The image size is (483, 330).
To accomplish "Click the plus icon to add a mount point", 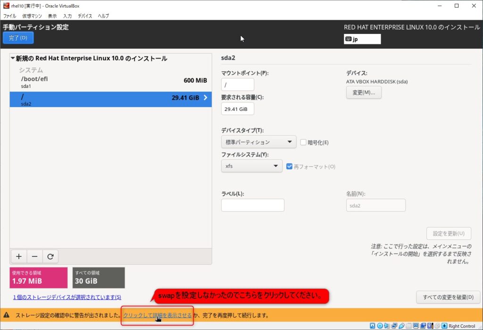I will tap(19, 256).
